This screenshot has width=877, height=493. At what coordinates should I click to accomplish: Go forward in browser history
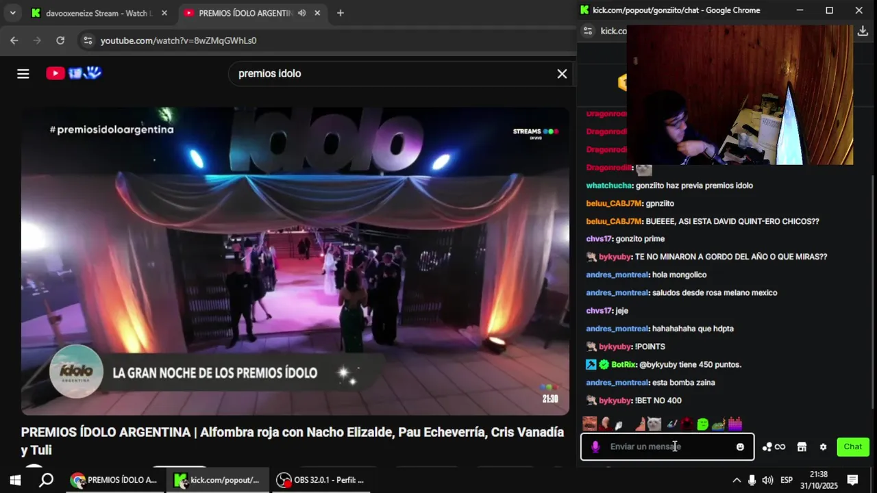pos(37,40)
